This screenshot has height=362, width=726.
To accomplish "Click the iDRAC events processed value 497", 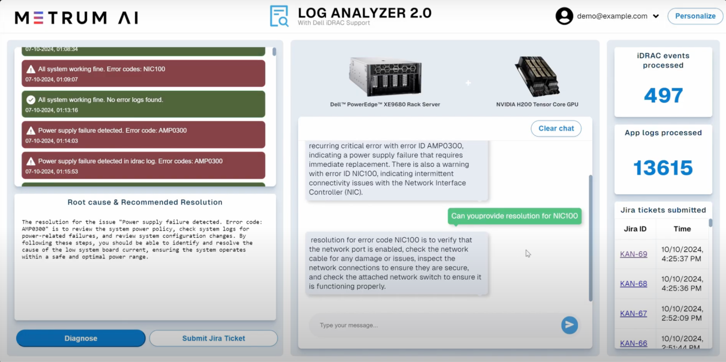I will 663,95.
